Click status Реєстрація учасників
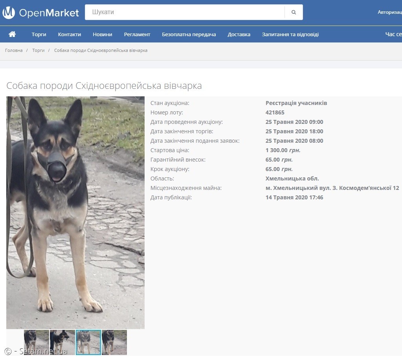This screenshot has width=402, height=357. pyautogui.click(x=296, y=103)
